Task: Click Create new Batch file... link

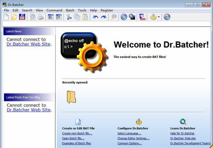Action: click(77, 133)
